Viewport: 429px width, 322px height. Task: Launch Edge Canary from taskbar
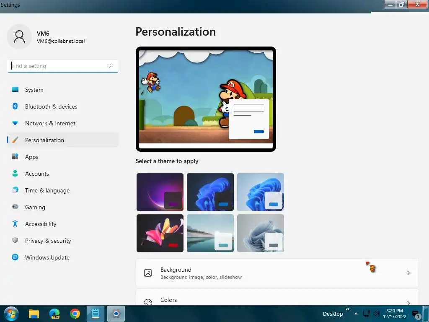pos(54,314)
